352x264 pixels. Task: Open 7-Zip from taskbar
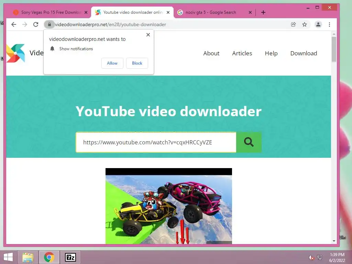pyautogui.click(x=70, y=257)
